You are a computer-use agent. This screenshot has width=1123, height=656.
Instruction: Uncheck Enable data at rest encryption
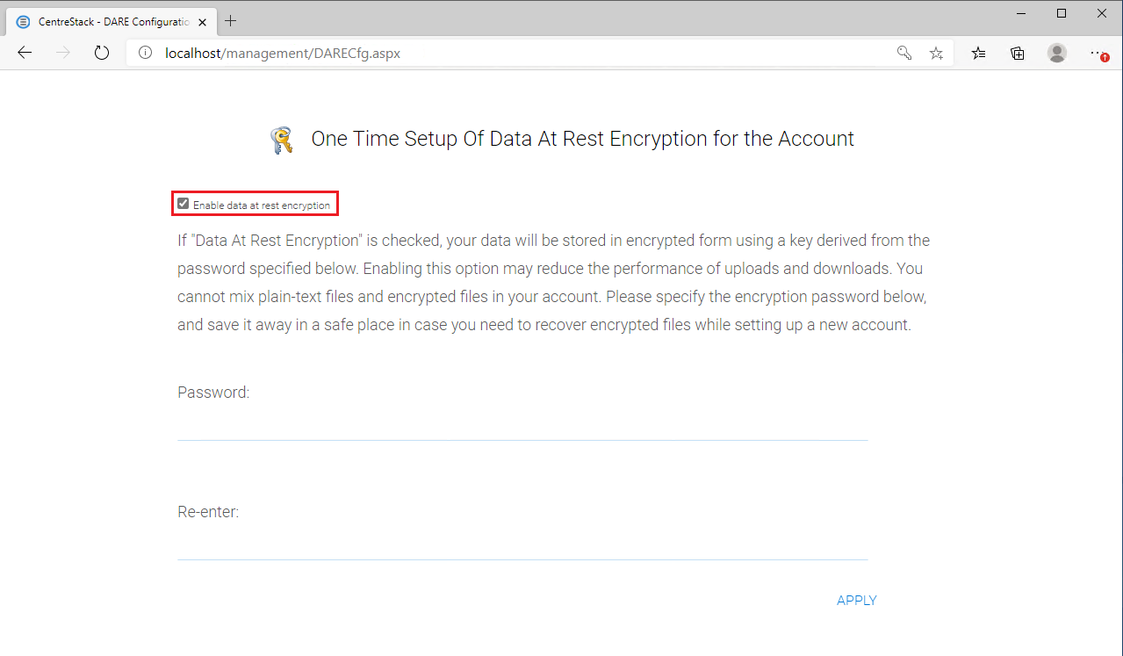(184, 204)
